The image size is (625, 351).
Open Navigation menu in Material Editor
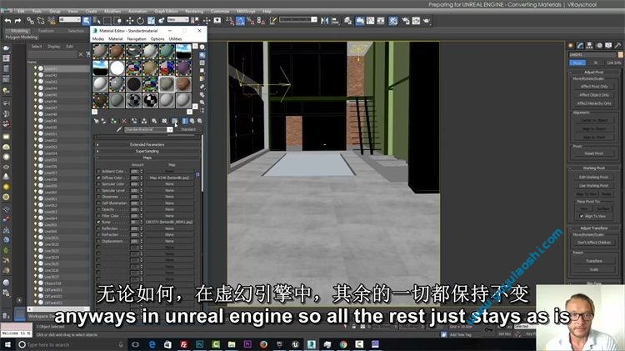pos(137,39)
